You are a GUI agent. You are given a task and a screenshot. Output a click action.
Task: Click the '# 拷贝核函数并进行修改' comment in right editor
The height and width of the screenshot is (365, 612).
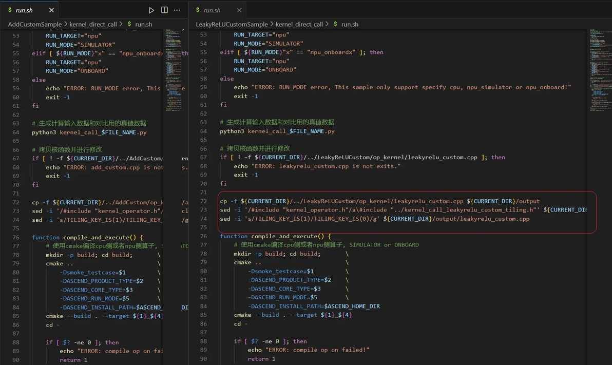tap(255, 148)
